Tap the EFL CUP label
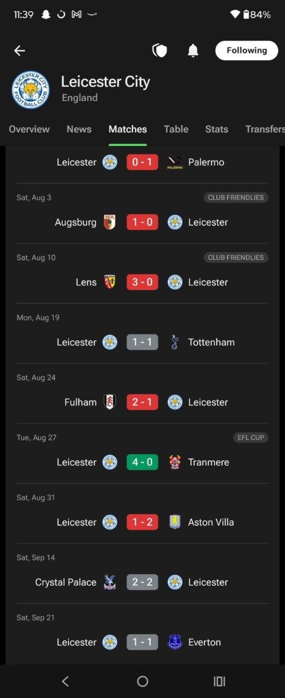Screen dimensions: 285x698 pyautogui.click(x=251, y=437)
